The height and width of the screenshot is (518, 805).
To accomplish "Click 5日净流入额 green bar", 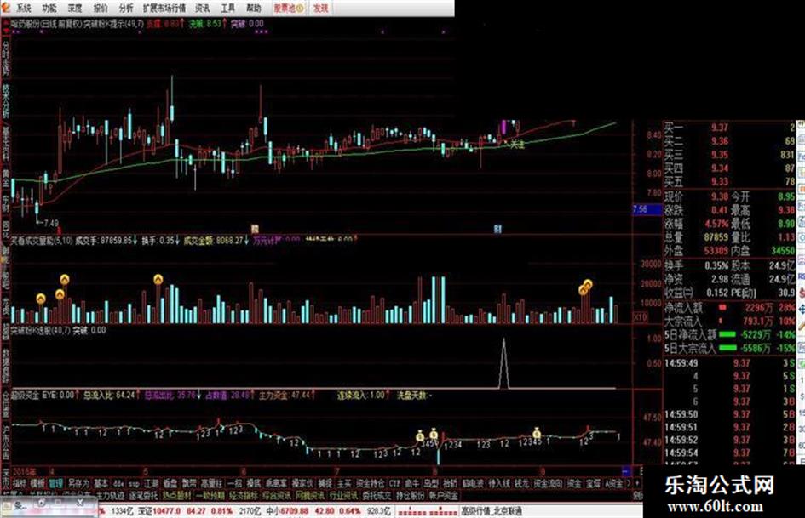I will click(727, 334).
